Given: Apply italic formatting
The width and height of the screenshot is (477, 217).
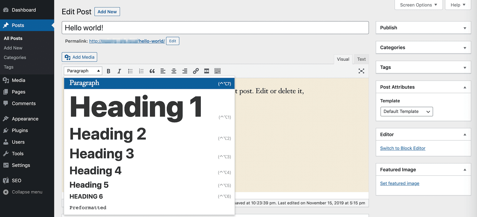Looking at the screenshot, I should click(x=119, y=71).
